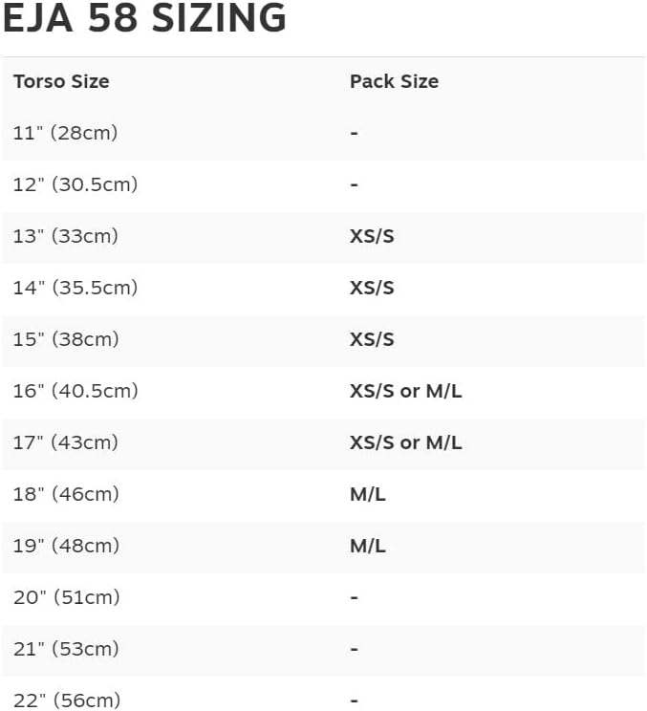Click the XS/S value beside 13" torso
The image size is (647, 711).
pos(372,236)
